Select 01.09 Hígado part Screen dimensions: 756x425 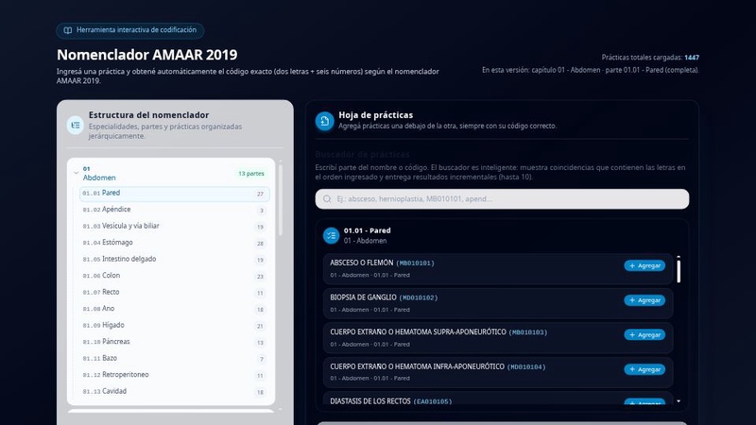pos(175,325)
